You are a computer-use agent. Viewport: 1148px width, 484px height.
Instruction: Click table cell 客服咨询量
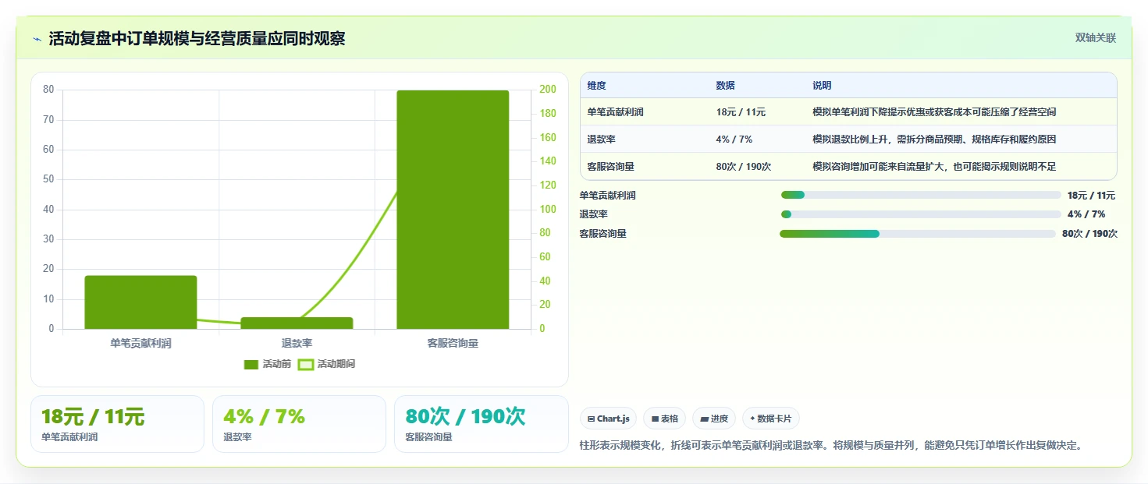pos(610,167)
